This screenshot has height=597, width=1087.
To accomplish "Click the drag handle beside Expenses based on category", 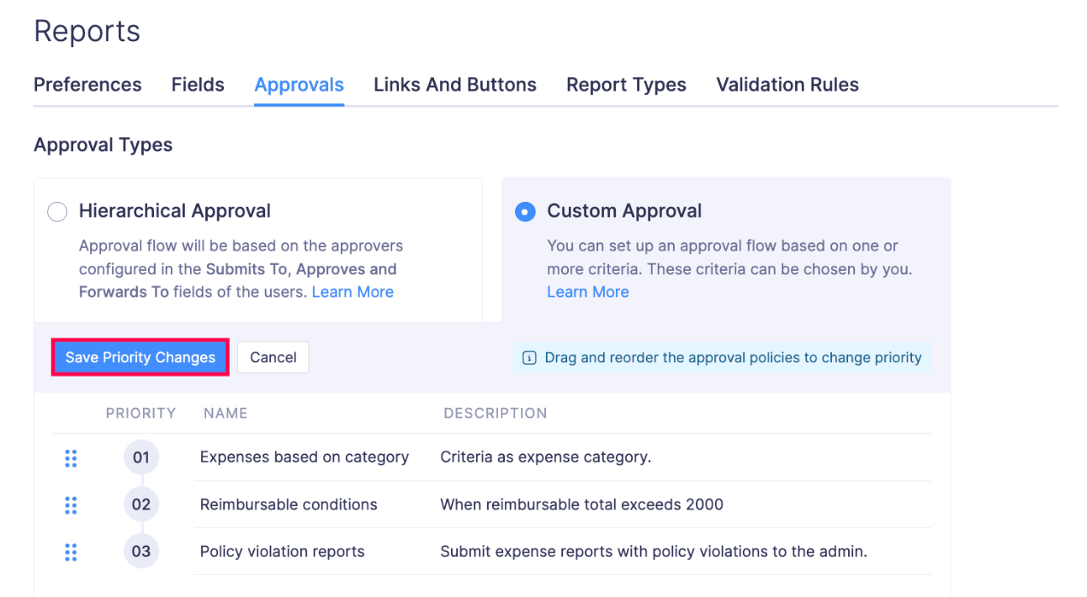I will (x=71, y=458).
